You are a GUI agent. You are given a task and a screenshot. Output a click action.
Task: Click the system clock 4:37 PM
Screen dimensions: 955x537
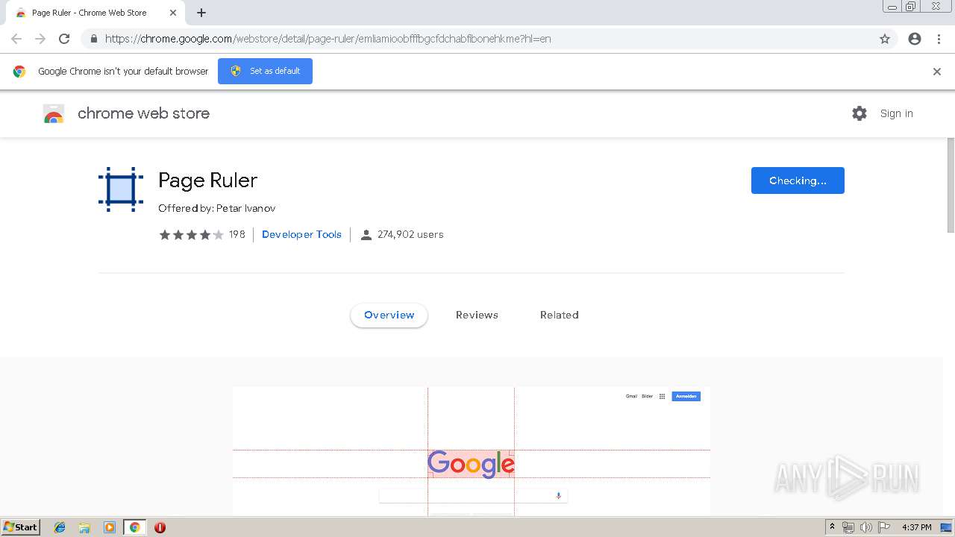[917, 527]
